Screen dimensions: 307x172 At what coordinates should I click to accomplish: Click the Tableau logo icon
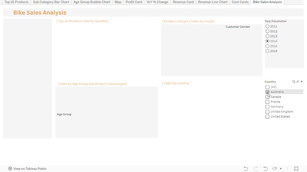10,168
